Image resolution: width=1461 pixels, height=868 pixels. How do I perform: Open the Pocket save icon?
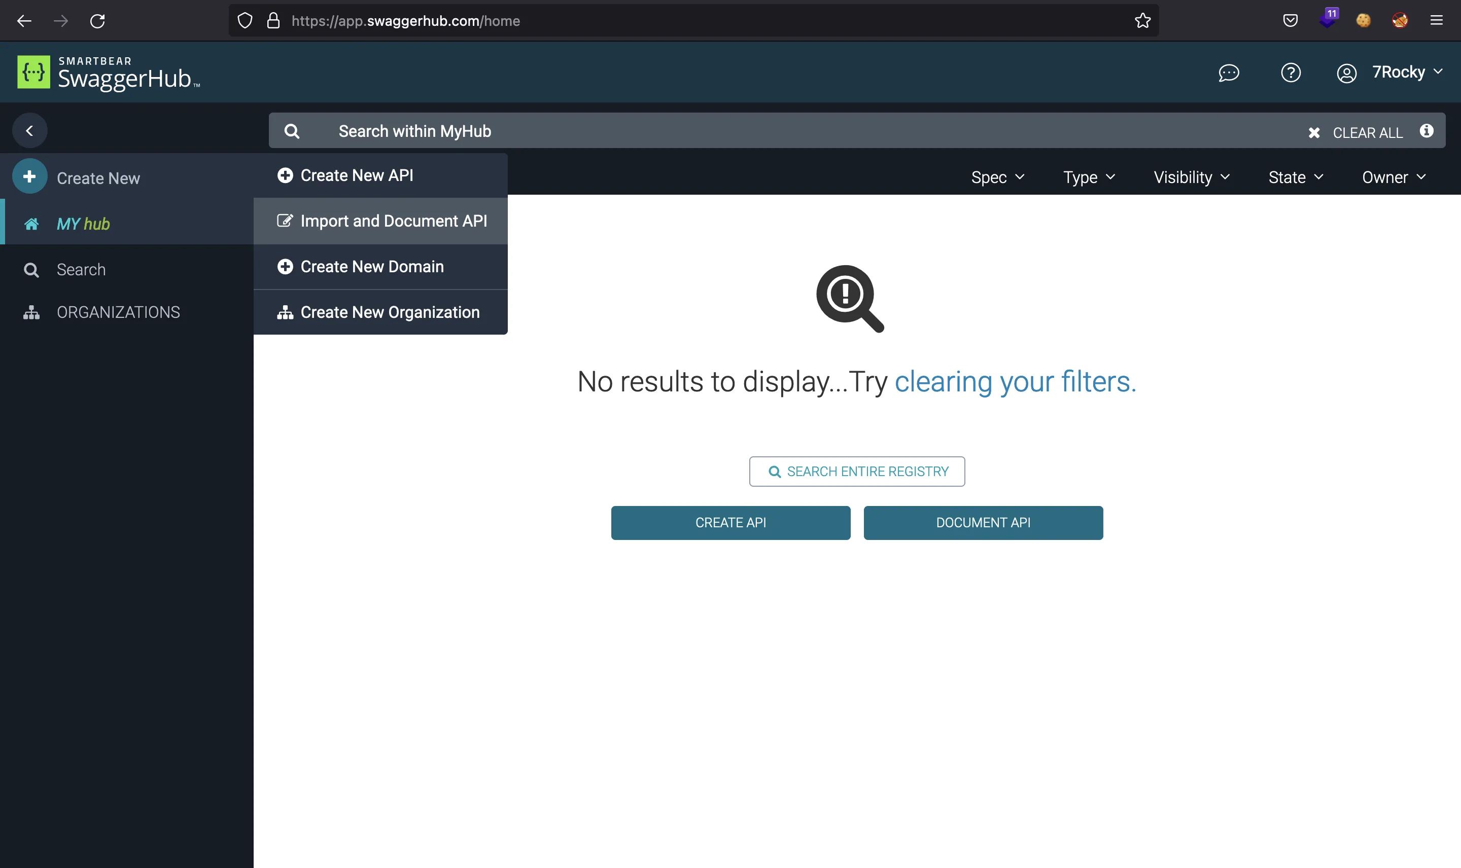(x=1290, y=21)
